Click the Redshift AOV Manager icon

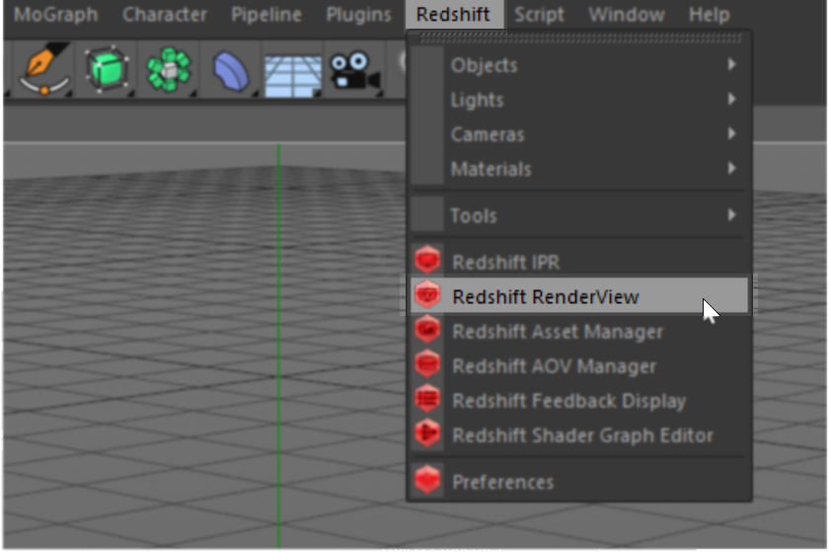pos(427,364)
